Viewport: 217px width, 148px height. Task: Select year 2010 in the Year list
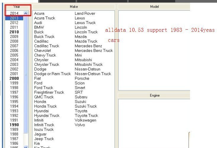pos(14,32)
